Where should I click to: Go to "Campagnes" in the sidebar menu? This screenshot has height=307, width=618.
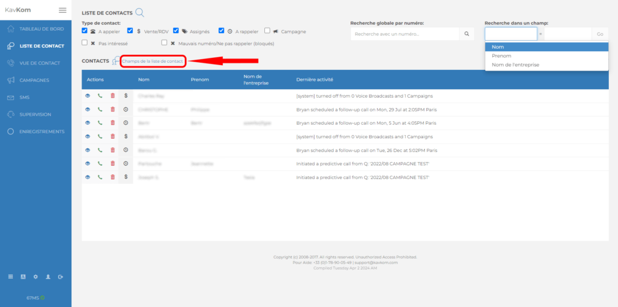(x=34, y=80)
